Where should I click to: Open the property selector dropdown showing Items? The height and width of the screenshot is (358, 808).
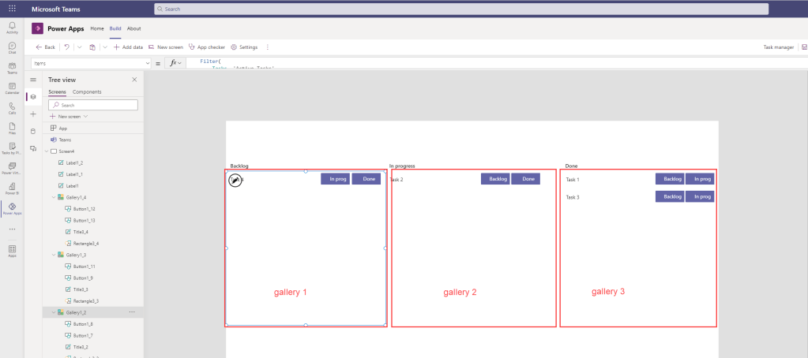91,62
